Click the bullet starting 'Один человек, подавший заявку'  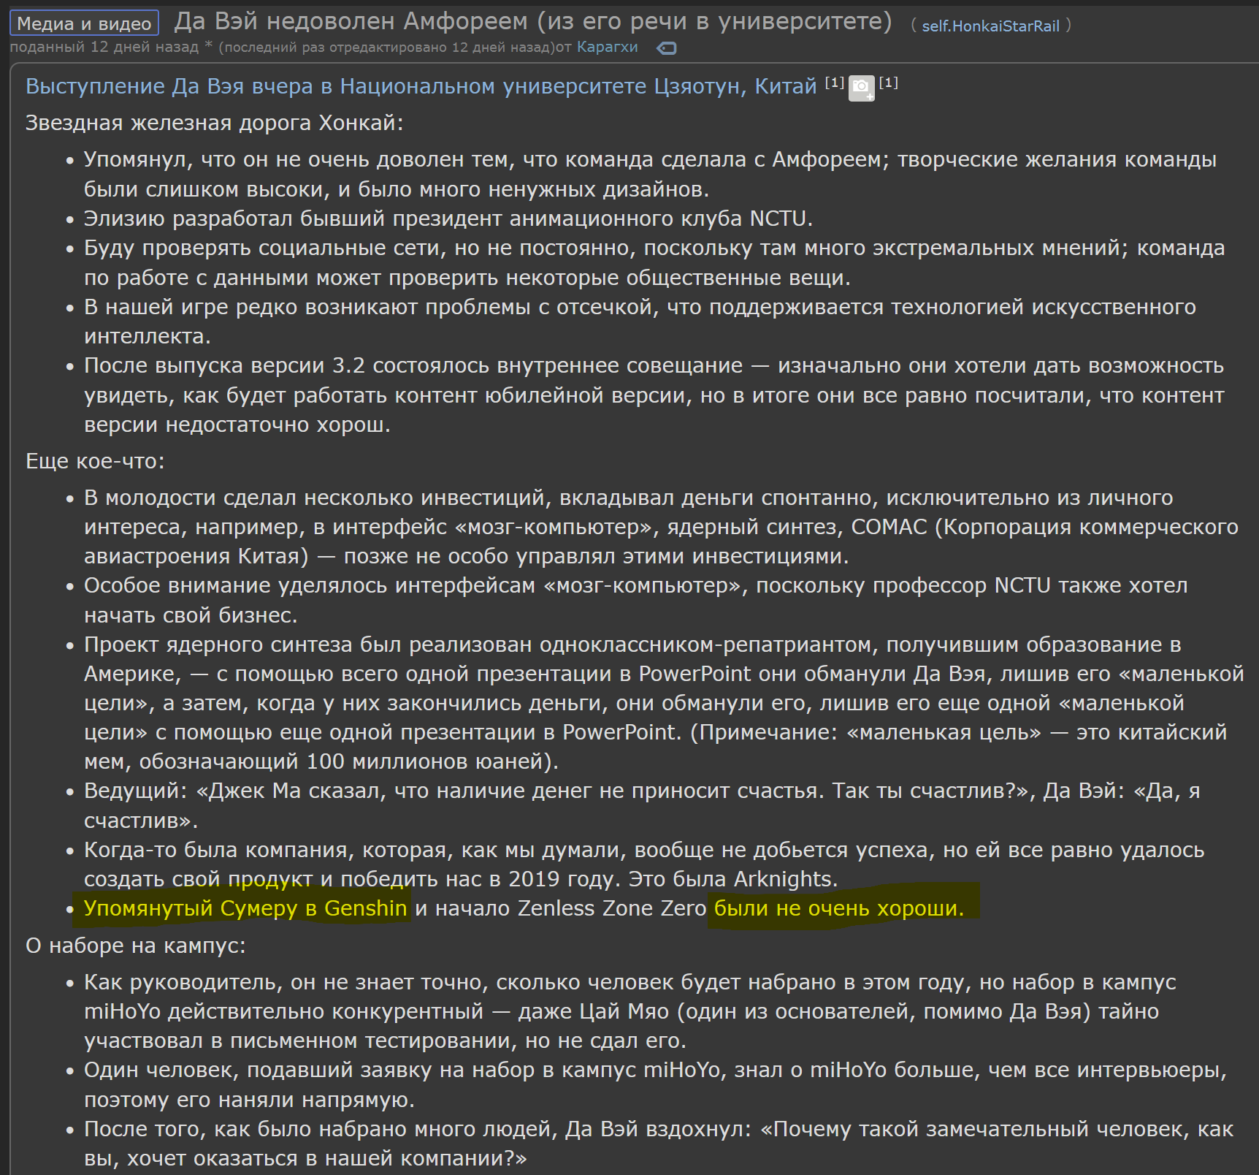tap(655, 1084)
